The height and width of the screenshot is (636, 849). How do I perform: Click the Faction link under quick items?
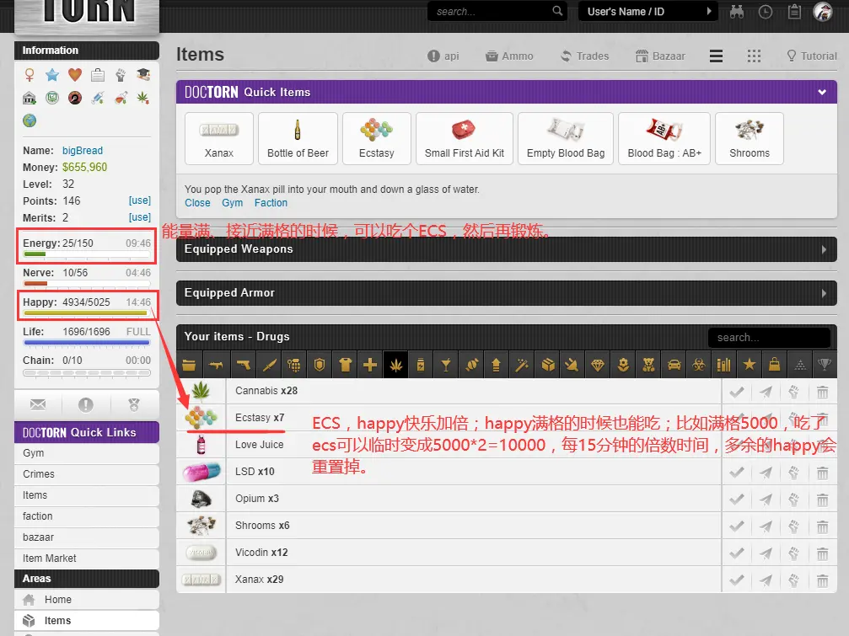pos(271,203)
